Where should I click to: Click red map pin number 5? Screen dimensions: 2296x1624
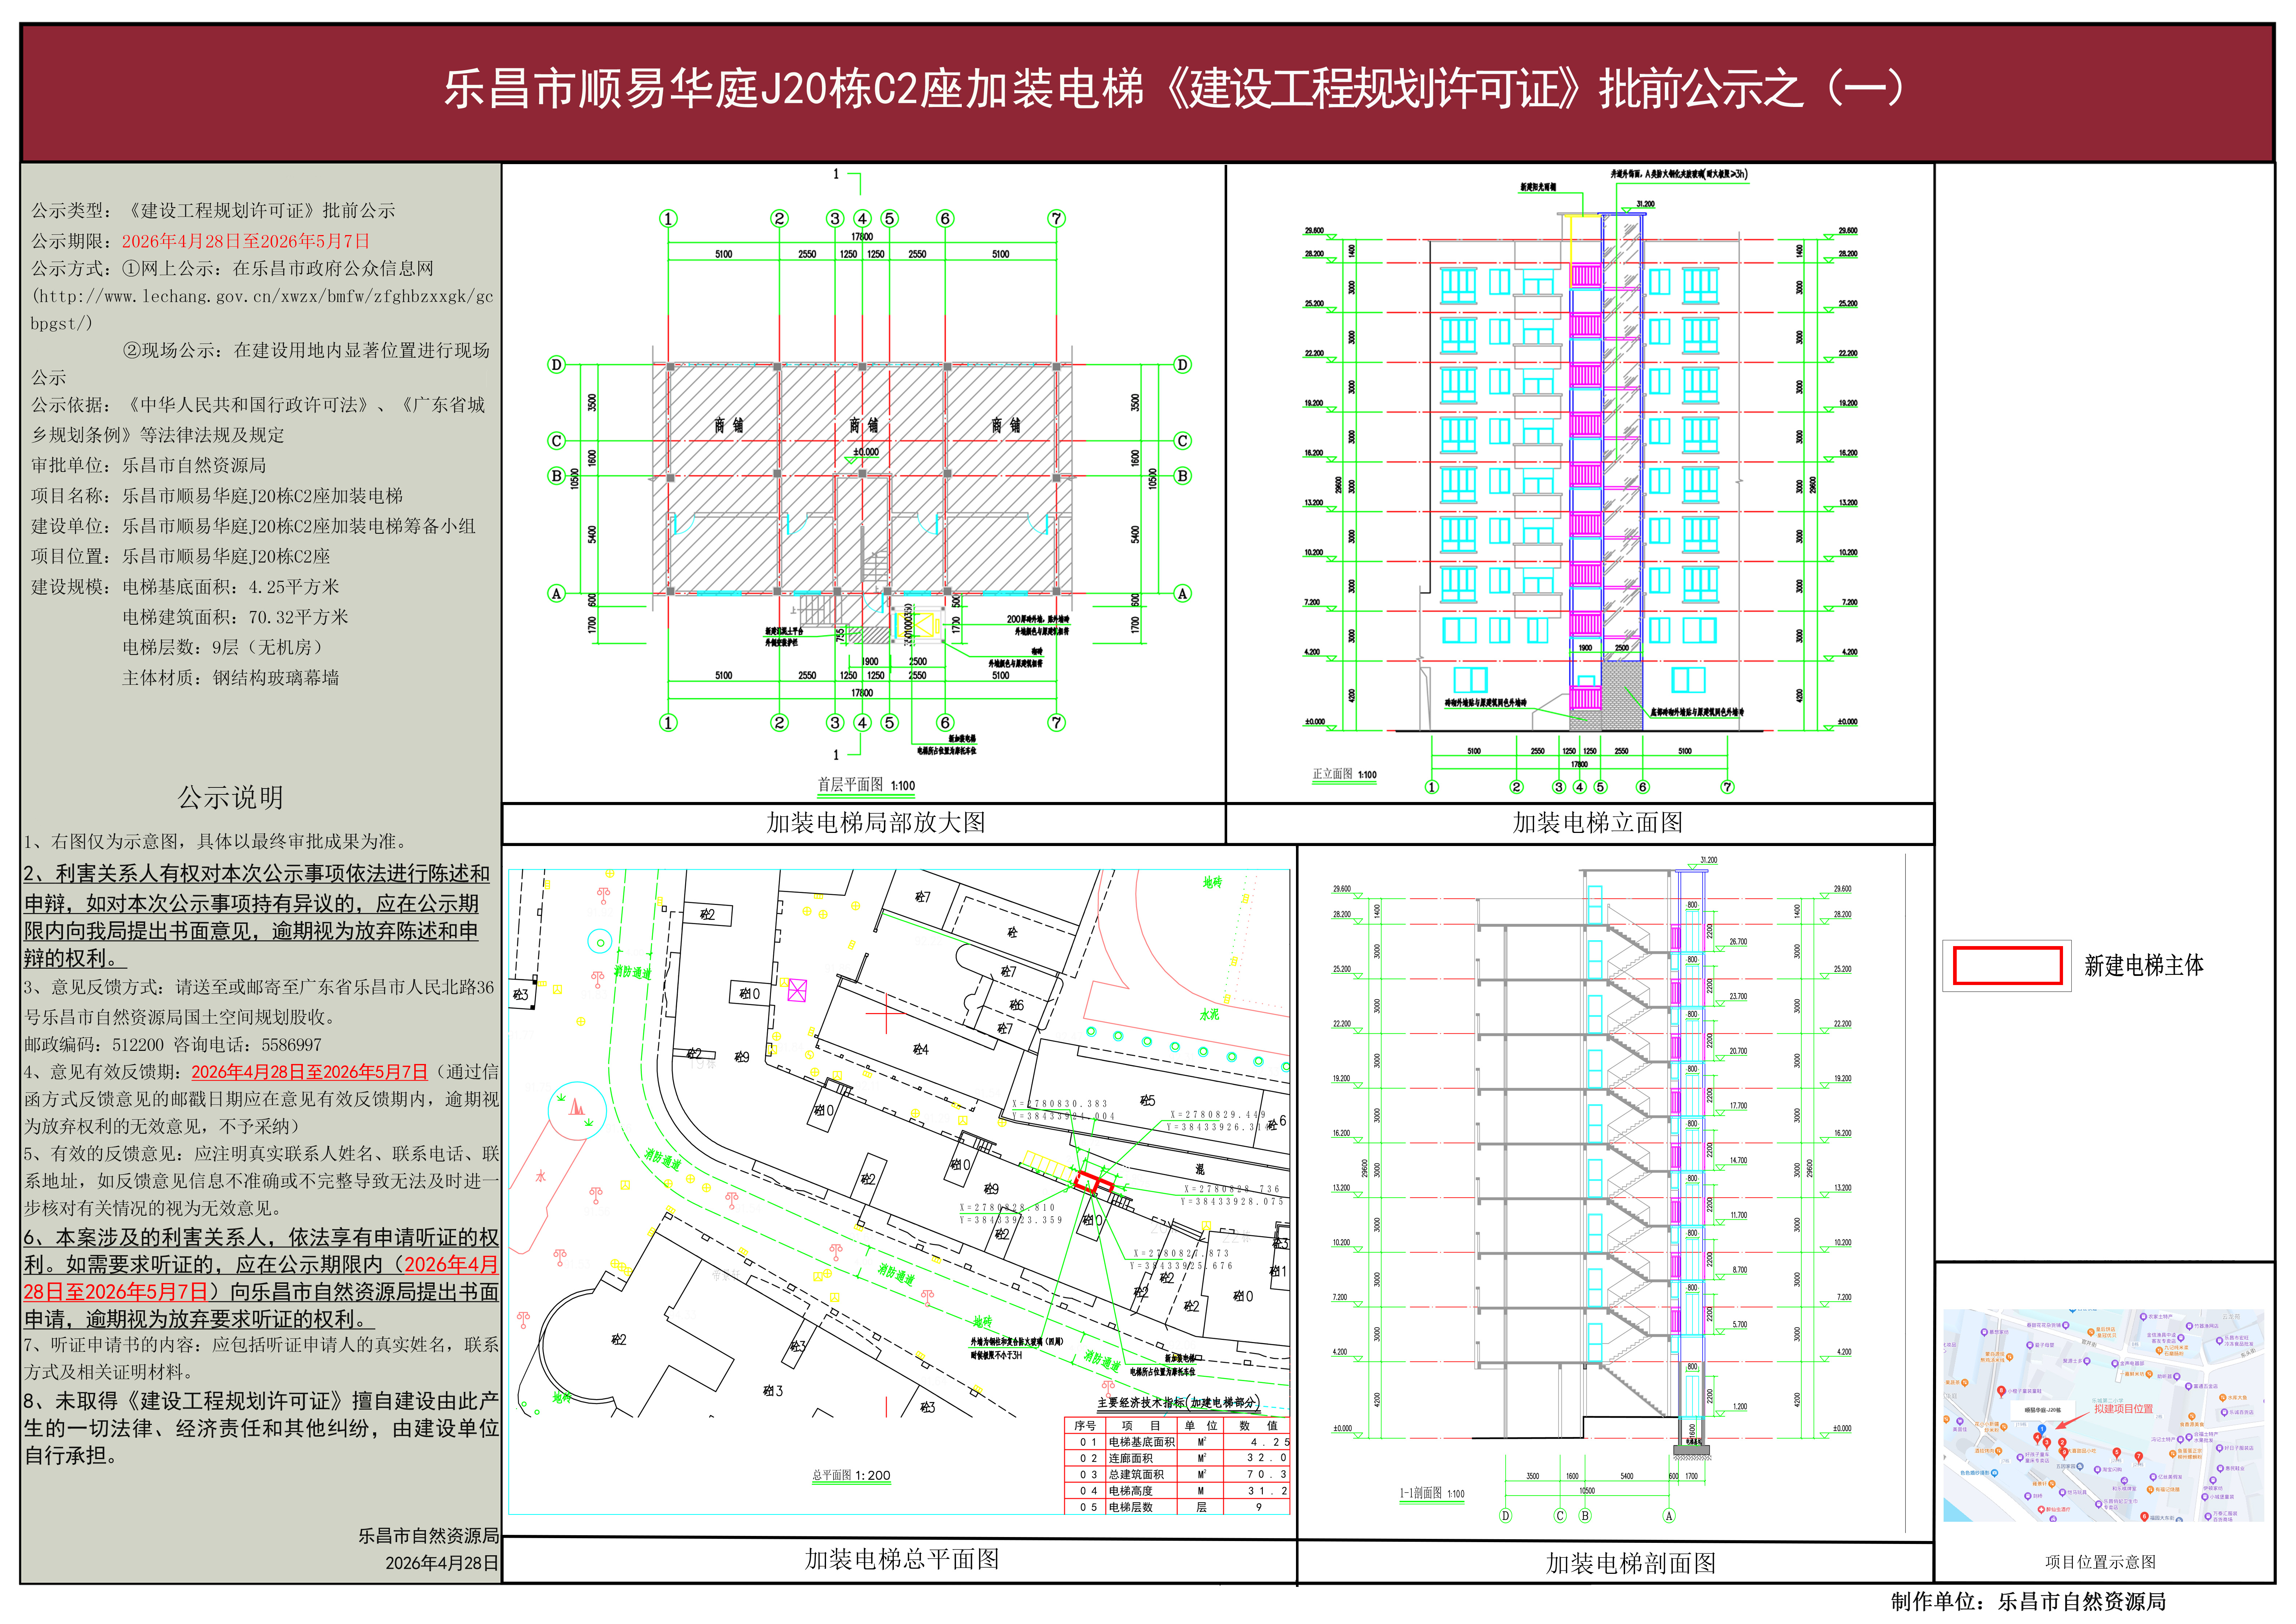[x=2117, y=1452]
